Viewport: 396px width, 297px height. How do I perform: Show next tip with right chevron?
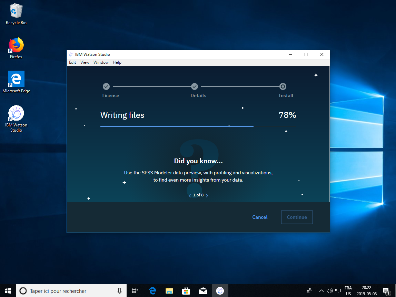pos(207,195)
